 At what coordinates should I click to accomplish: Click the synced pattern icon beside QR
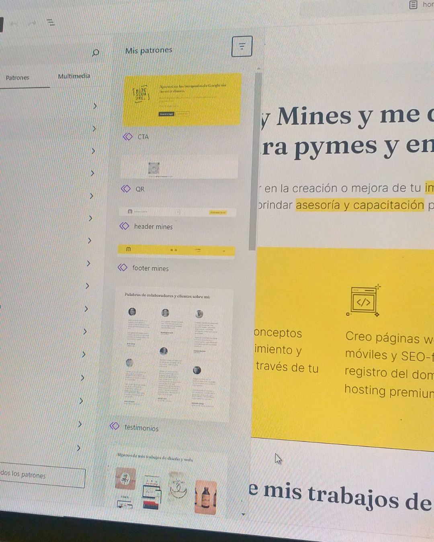click(126, 189)
